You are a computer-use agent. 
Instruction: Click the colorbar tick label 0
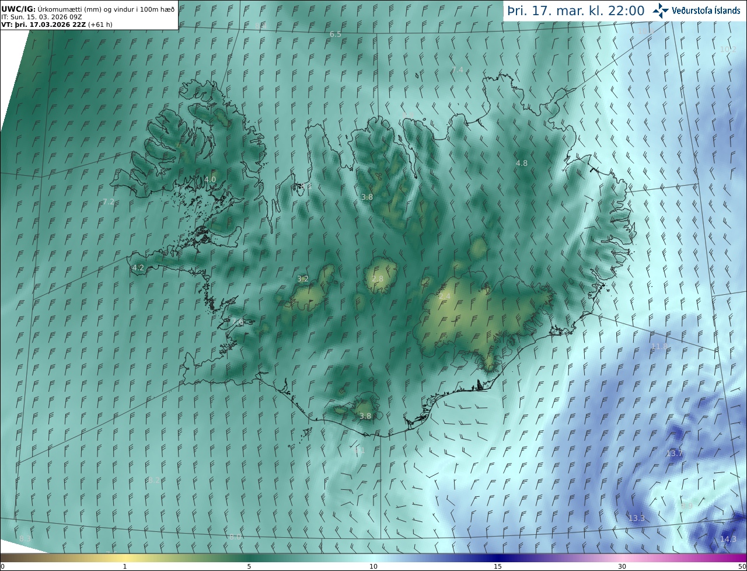[2, 566]
